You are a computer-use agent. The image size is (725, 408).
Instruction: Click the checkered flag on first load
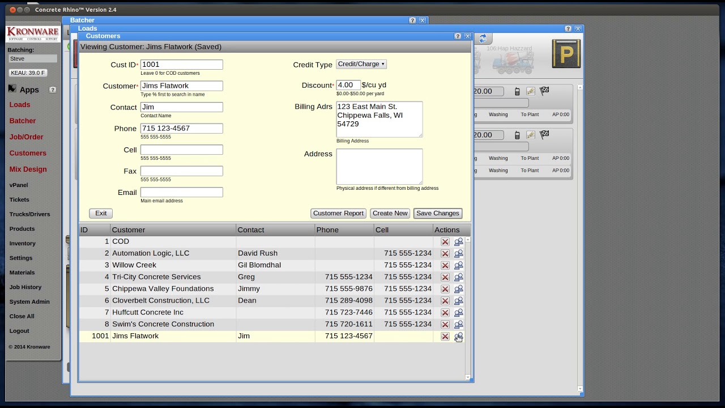click(x=544, y=91)
